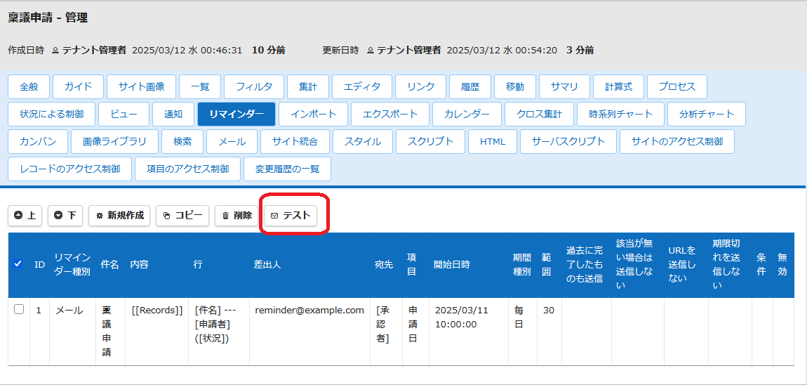Select the active リマインダー tab
Image resolution: width=807 pixels, height=385 pixels.
click(x=236, y=114)
